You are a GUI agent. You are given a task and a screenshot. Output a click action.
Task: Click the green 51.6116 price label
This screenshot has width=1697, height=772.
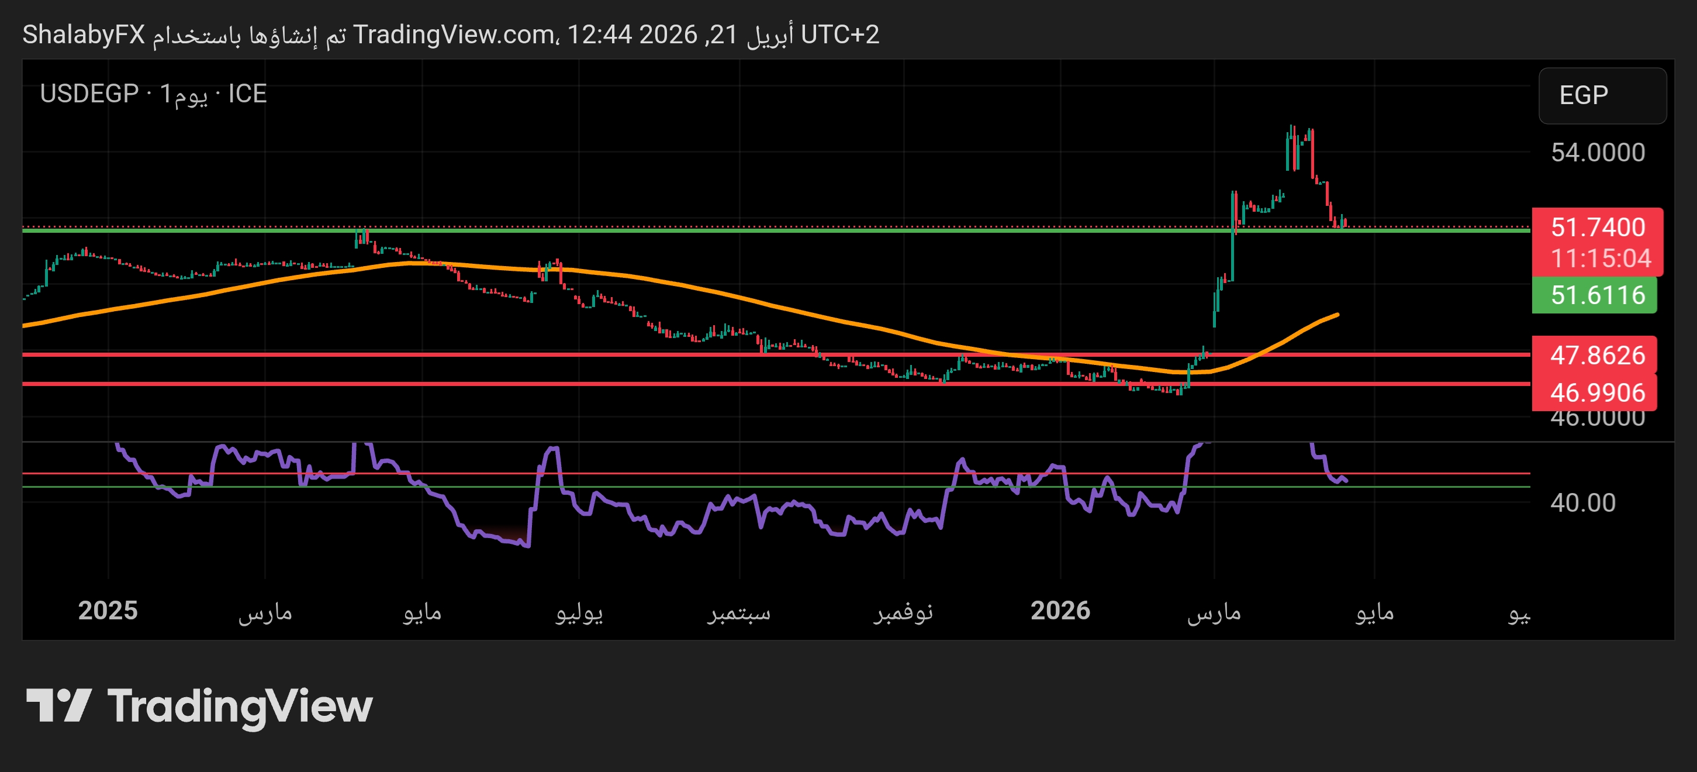pos(1597,295)
